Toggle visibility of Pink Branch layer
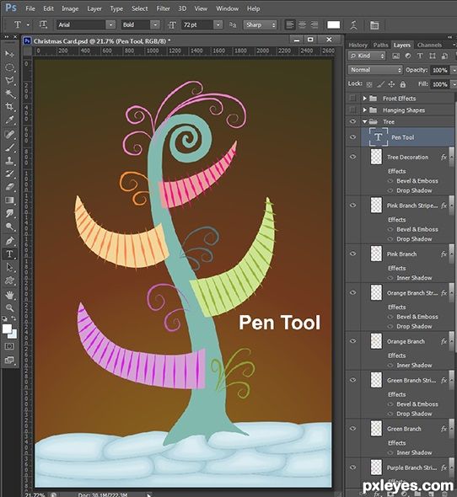457x497 pixels. click(352, 254)
